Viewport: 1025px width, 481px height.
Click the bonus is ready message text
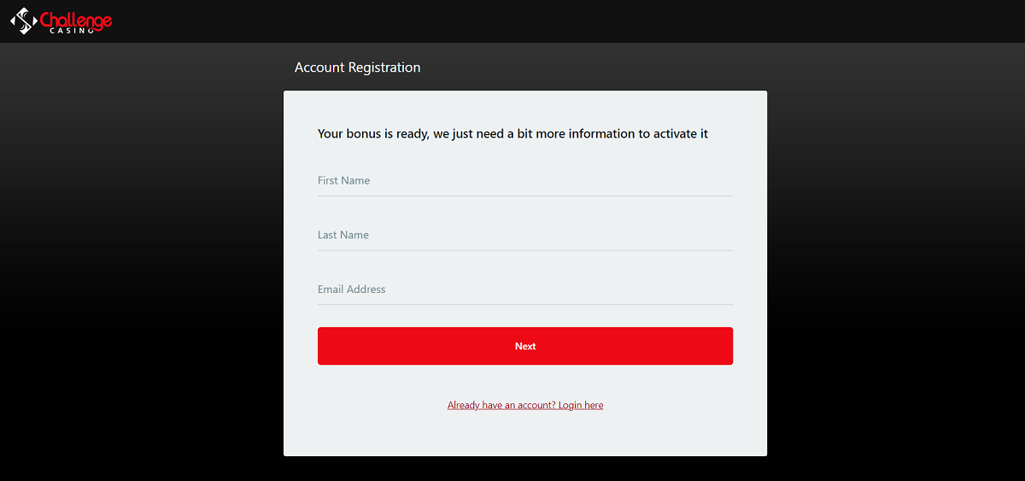(x=512, y=134)
